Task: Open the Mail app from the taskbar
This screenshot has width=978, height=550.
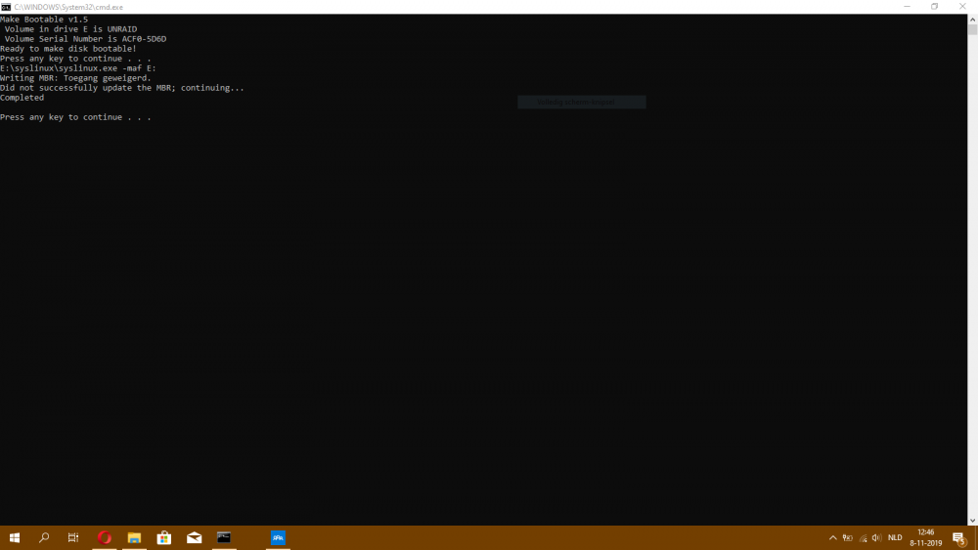Action: point(194,537)
